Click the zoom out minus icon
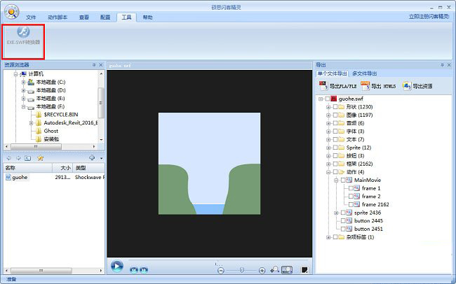This screenshot has width=456, height=284. (220, 270)
